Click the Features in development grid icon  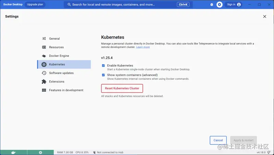(x=44, y=90)
